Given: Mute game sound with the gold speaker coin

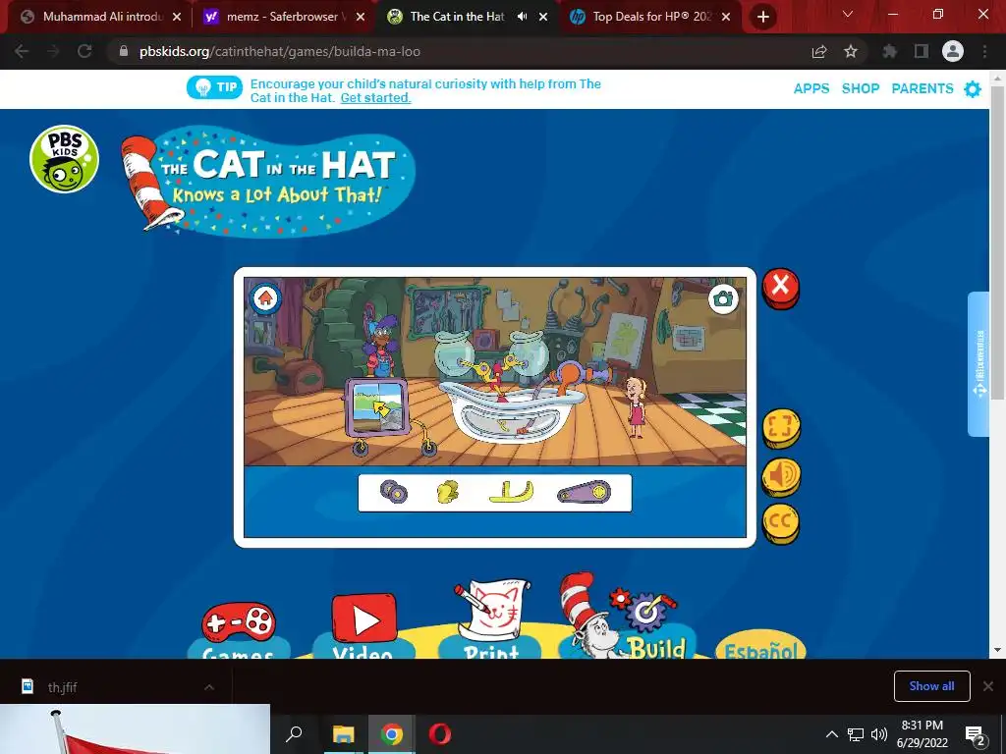Looking at the screenshot, I should 781,476.
